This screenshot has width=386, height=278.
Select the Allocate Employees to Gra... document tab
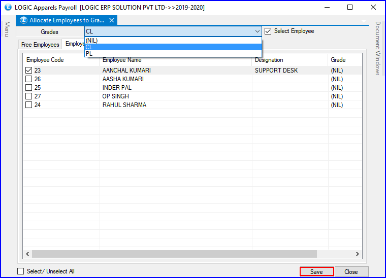pyautogui.click(x=67, y=20)
